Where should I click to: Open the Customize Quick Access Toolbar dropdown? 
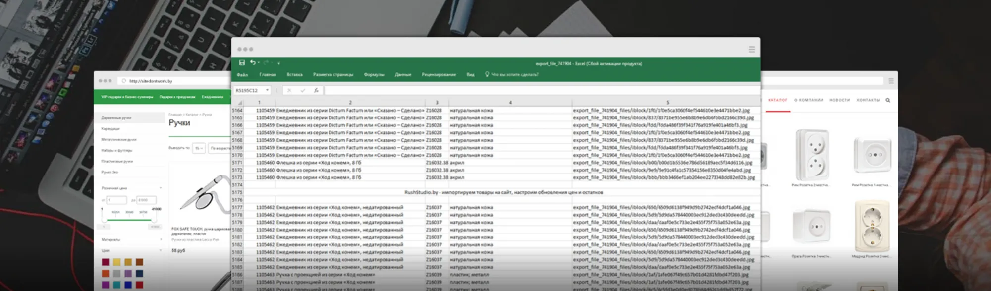pyautogui.click(x=279, y=63)
